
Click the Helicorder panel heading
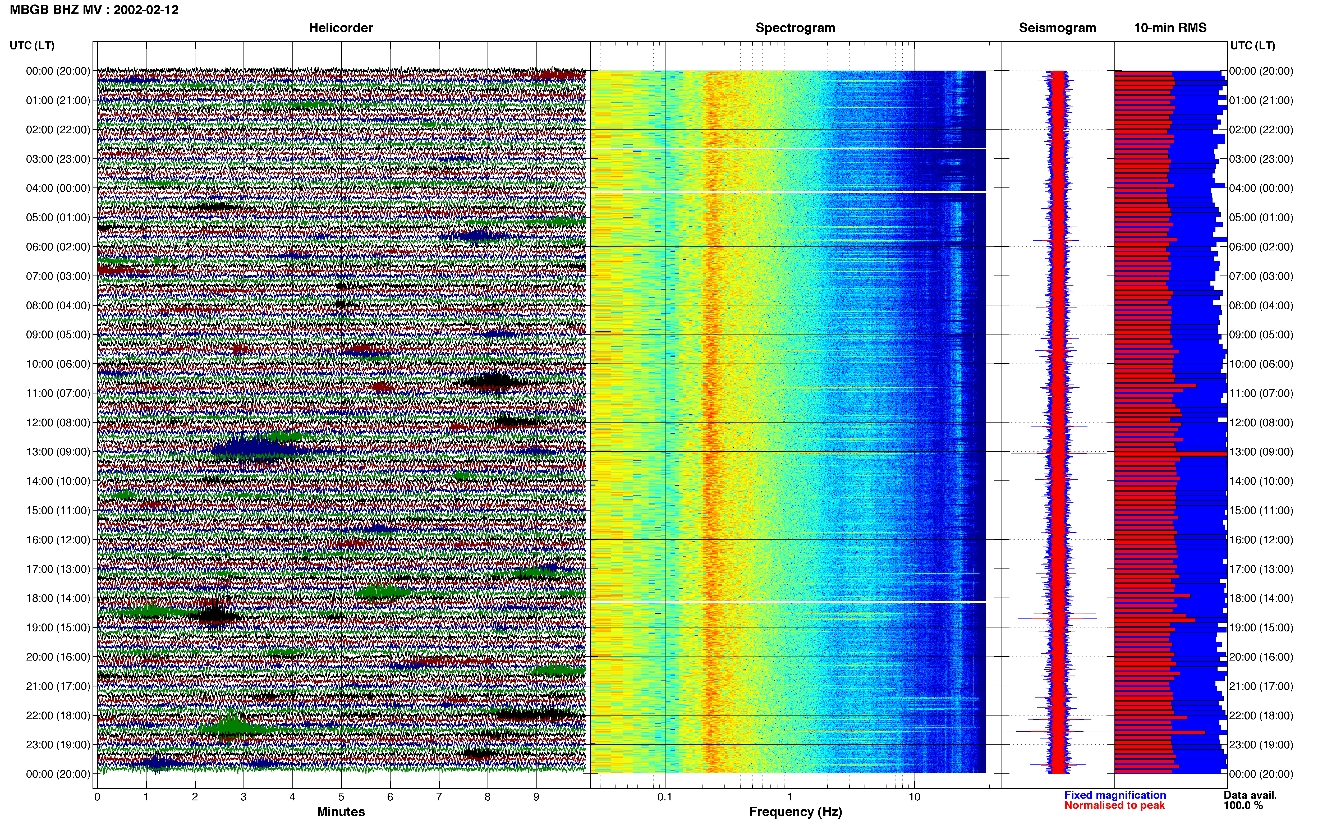(341, 28)
